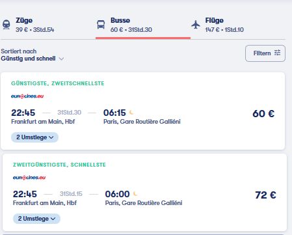Click the moon icon next to 06:15
The image size is (292, 235).
tap(131, 113)
